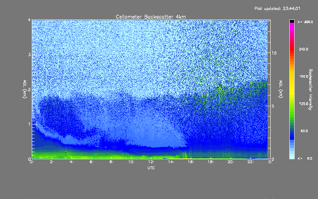Screen dimensions: 318x199
Task: Click the vertical "Backscatter Intensity" colorbar label
Action: (x=310, y=90)
